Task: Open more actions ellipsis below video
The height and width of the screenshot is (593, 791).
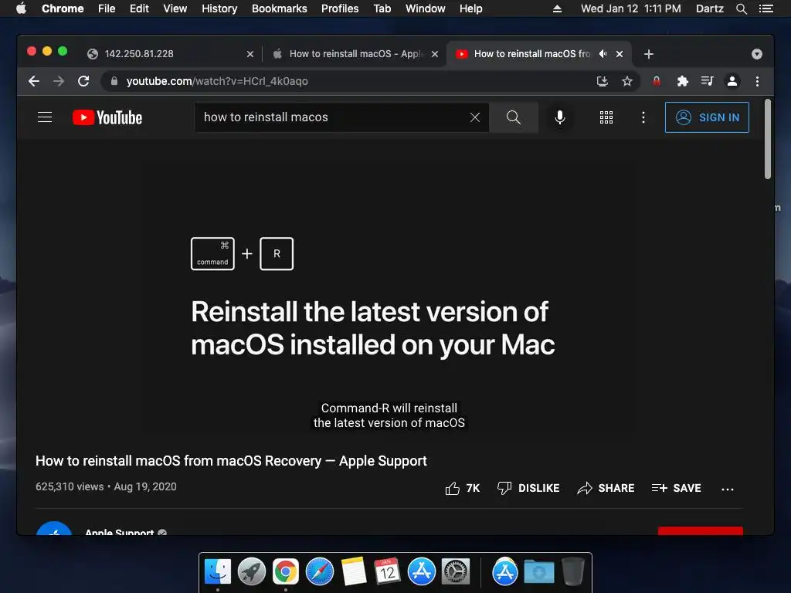Action: click(727, 489)
